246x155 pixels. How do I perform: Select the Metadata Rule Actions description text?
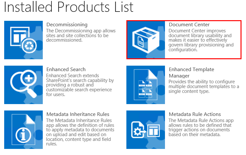point(199,127)
